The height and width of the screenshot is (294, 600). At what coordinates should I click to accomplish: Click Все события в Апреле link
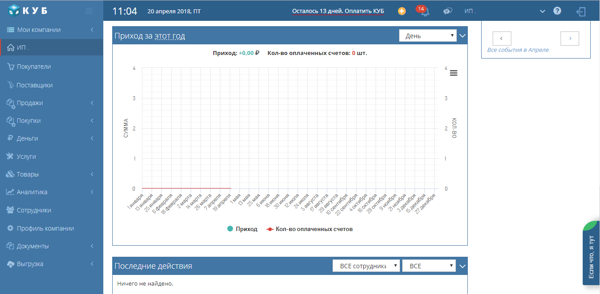click(518, 50)
